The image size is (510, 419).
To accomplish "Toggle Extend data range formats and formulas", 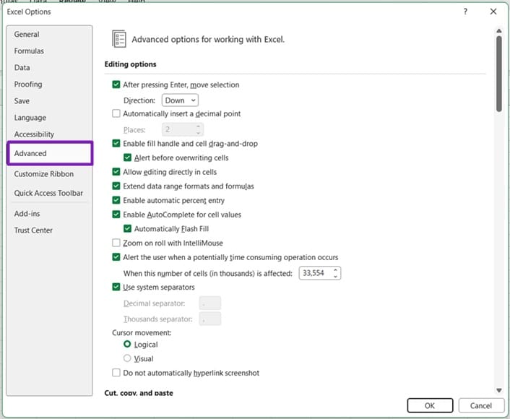I will click(x=116, y=186).
